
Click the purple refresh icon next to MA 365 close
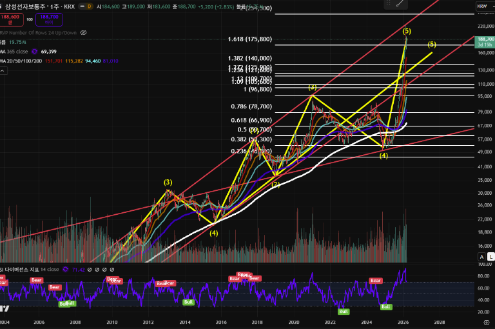[34, 52]
